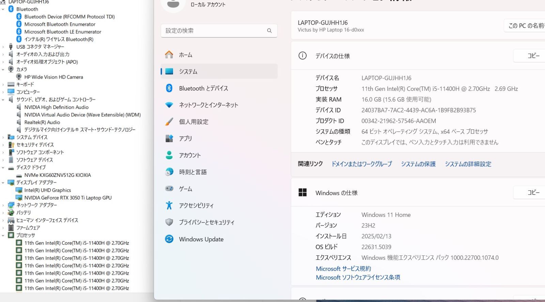The height and width of the screenshot is (302, 545).
Task: Collapse the Bluetooth node in Device Manager
Action: pos(3,9)
